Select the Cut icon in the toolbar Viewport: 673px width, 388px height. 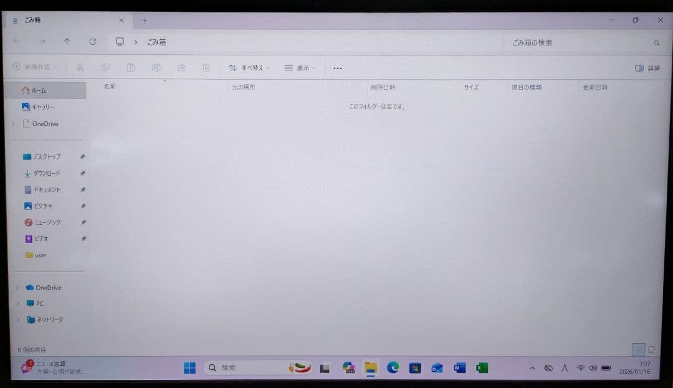[79, 67]
